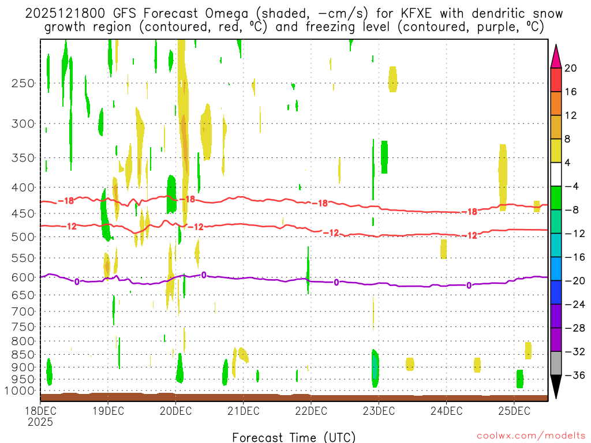Screen dimensions: 591x443
Task: Click the blue swatch between -20 and -24
Action: [556, 292]
